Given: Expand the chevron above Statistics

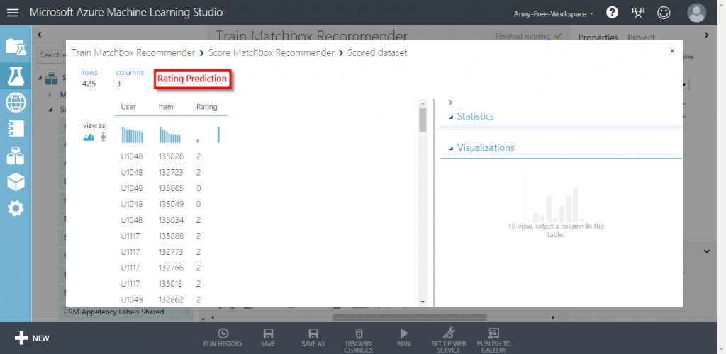Looking at the screenshot, I should (450, 102).
